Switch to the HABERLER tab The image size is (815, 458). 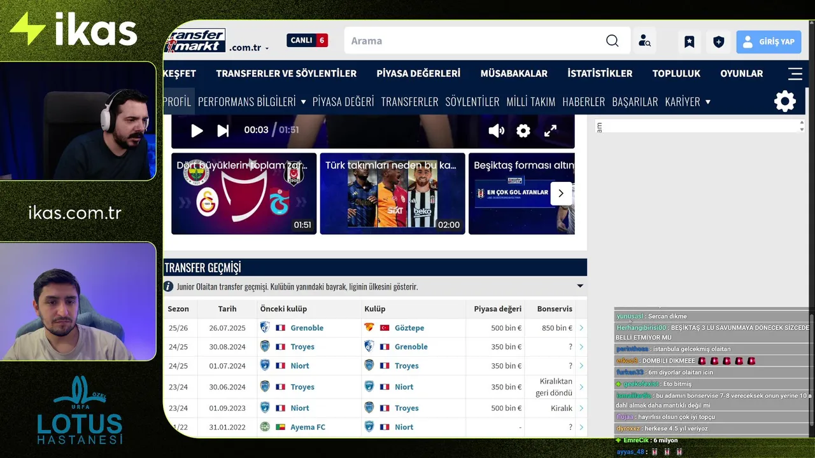[x=584, y=101]
